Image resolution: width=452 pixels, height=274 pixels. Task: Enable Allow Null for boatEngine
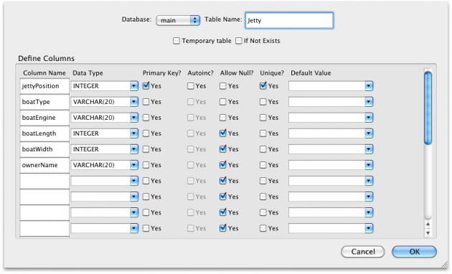(x=223, y=118)
